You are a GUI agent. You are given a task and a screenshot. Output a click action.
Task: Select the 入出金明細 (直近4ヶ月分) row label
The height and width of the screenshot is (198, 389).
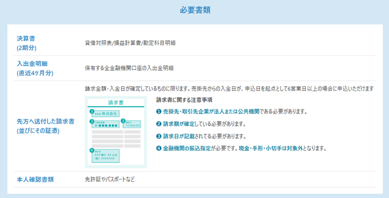pos(35,68)
